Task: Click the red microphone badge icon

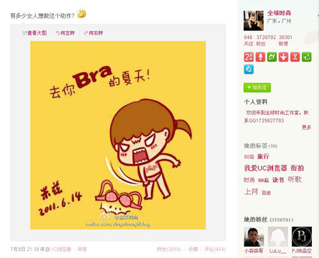Action: coord(260,57)
